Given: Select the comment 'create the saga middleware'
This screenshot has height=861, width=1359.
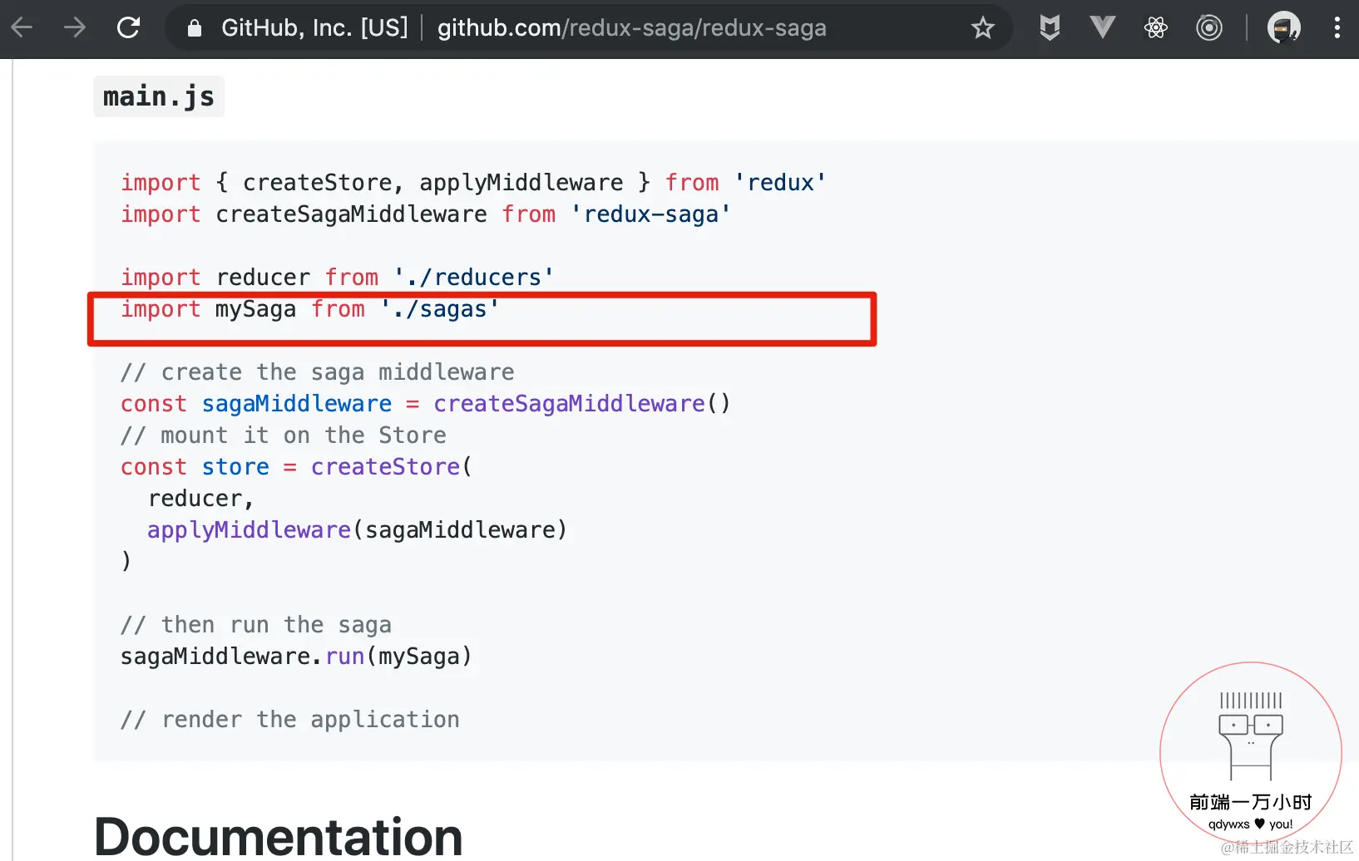Looking at the screenshot, I should click(x=318, y=372).
